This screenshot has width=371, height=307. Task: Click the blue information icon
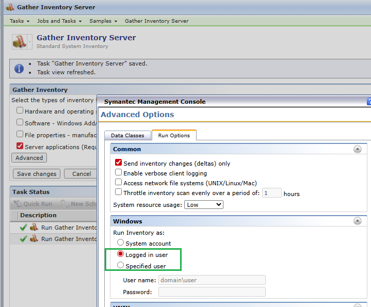coord(19,69)
